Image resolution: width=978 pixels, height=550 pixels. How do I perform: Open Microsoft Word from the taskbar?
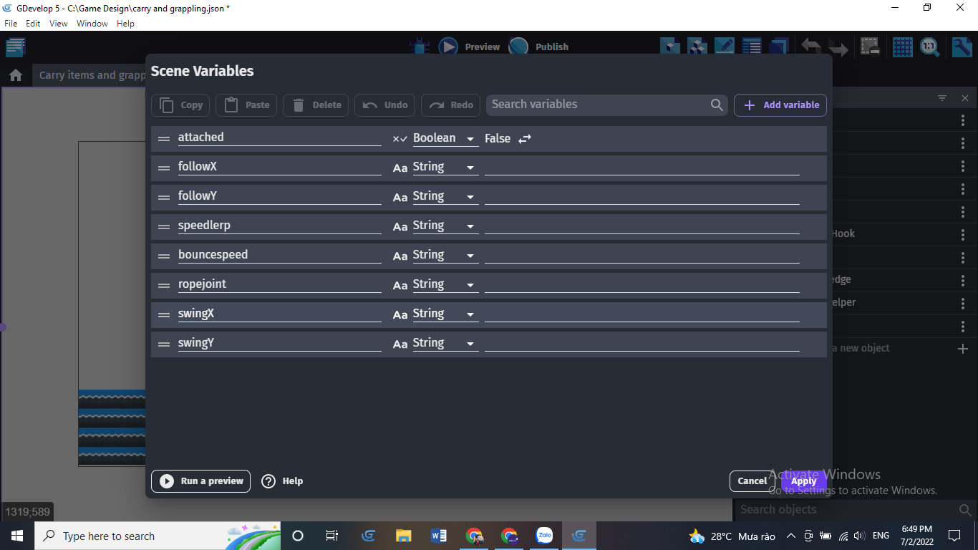(439, 536)
